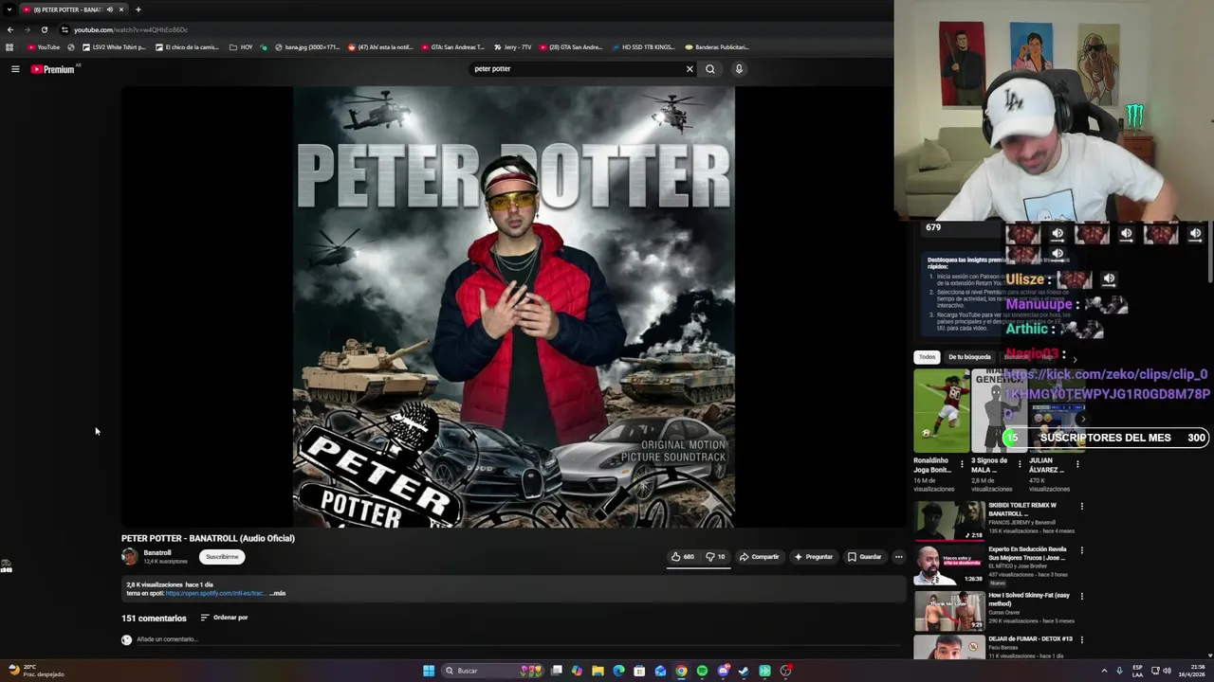Viewport: 1214px width, 682px height.
Task: Open options for Ronaldinho Joga Bonito short
Action: pos(962,464)
